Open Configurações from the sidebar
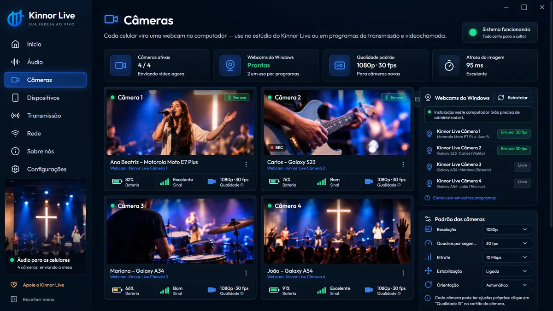Viewport: 553px width, 311px height. (x=45, y=169)
